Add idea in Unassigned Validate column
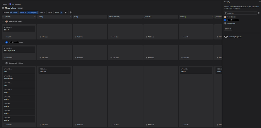This screenshot has width=261, height=128. tap(150, 125)
